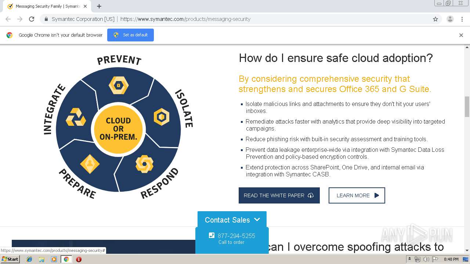Bookmark this page with the star

point(435,19)
